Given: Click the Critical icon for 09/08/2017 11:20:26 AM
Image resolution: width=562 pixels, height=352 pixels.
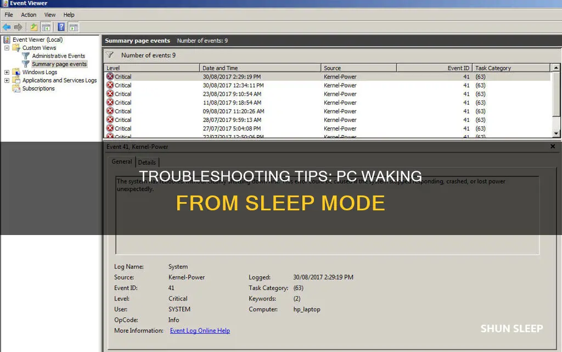Looking at the screenshot, I should [x=110, y=111].
